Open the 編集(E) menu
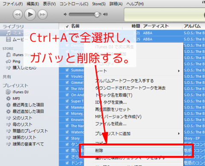This screenshot has height=166, width=205. tap(33, 4)
